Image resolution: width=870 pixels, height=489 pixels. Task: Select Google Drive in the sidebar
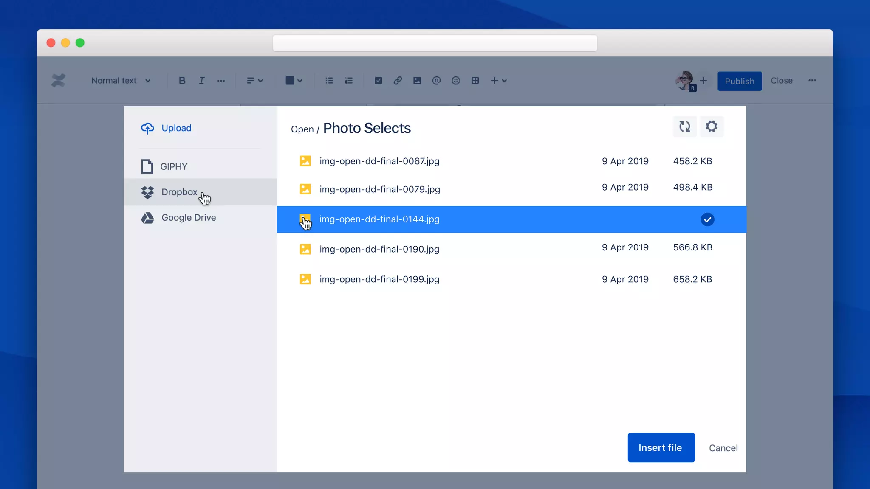tap(188, 218)
